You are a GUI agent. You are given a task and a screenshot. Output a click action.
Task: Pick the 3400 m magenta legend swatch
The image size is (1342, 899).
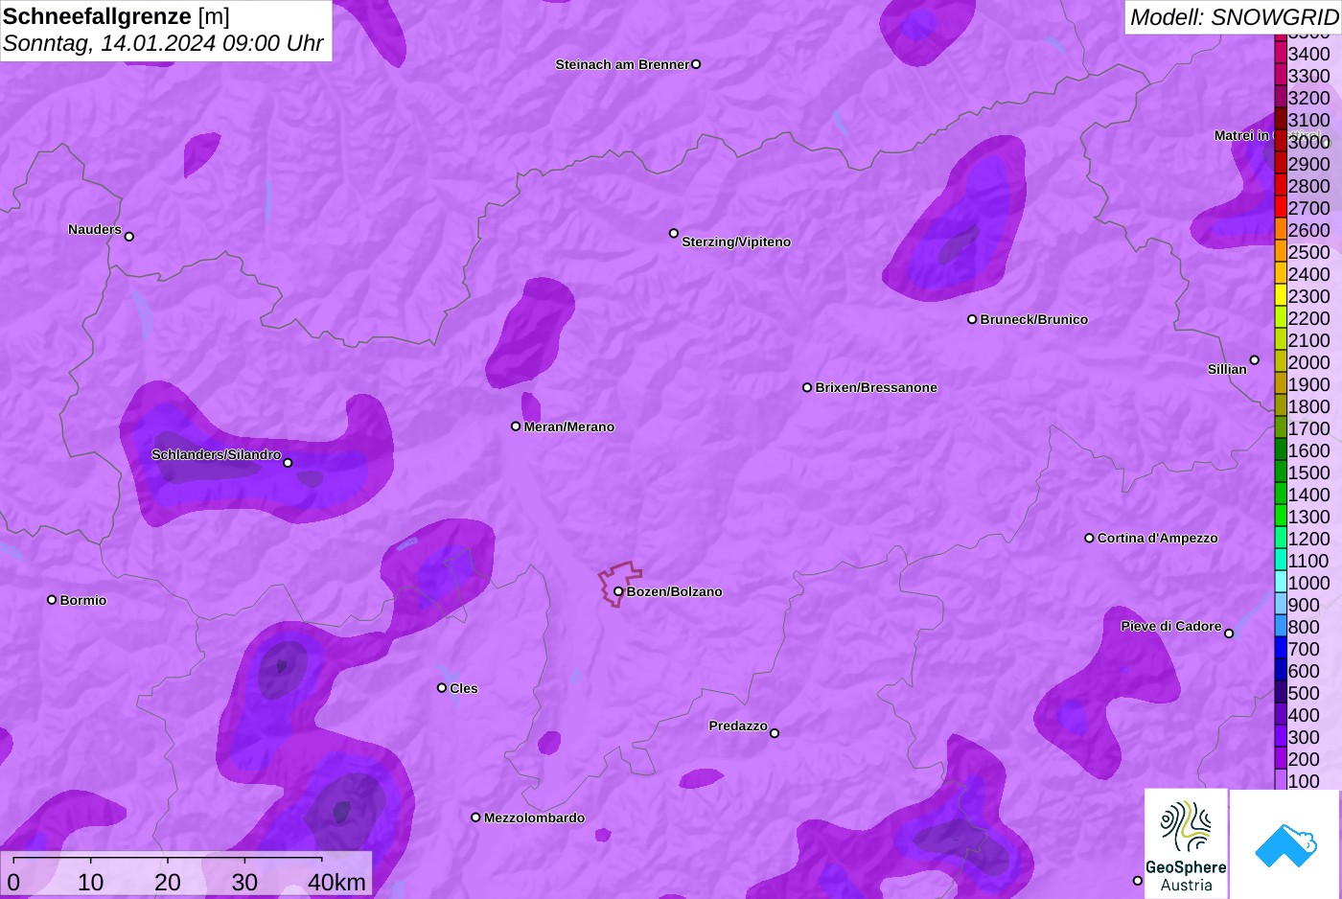pyautogui.click(x=1281, y=54)
